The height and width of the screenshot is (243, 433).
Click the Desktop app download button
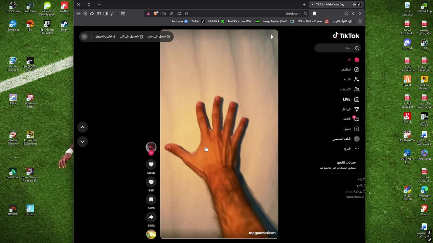(106, 36)
